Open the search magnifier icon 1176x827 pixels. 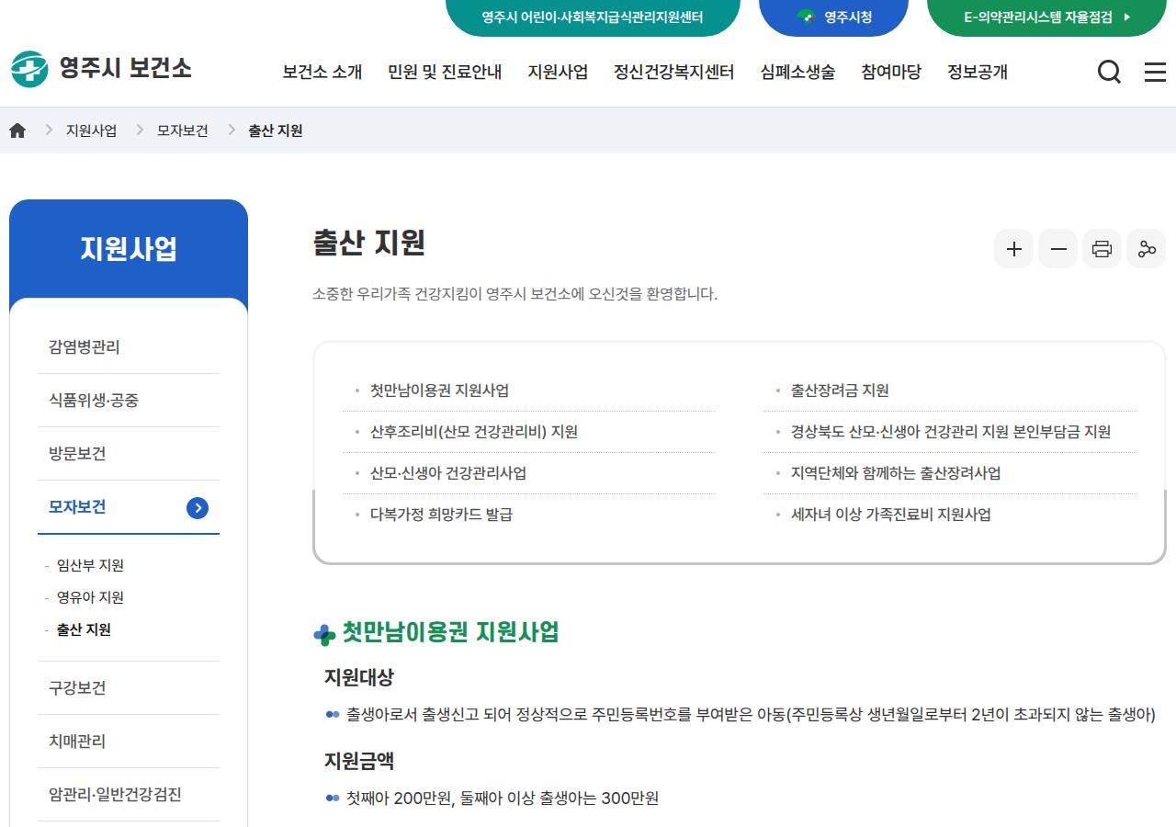(1110, 72)
